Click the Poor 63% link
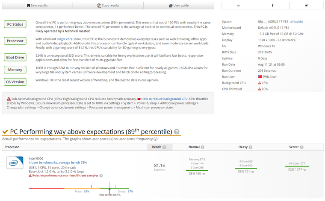This screenshot has width=325, height=201. (x=87, y=192)
